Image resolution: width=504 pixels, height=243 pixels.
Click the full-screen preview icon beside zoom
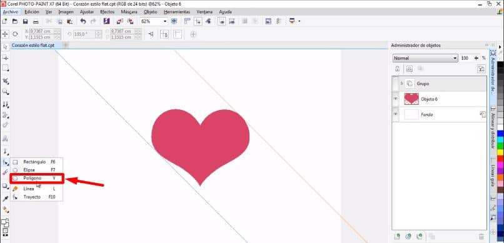pos(174,21)
